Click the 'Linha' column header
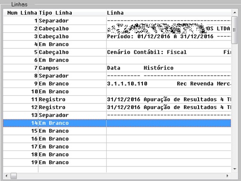Viewport: 241px width, 181px height. (x=169, y=13)
